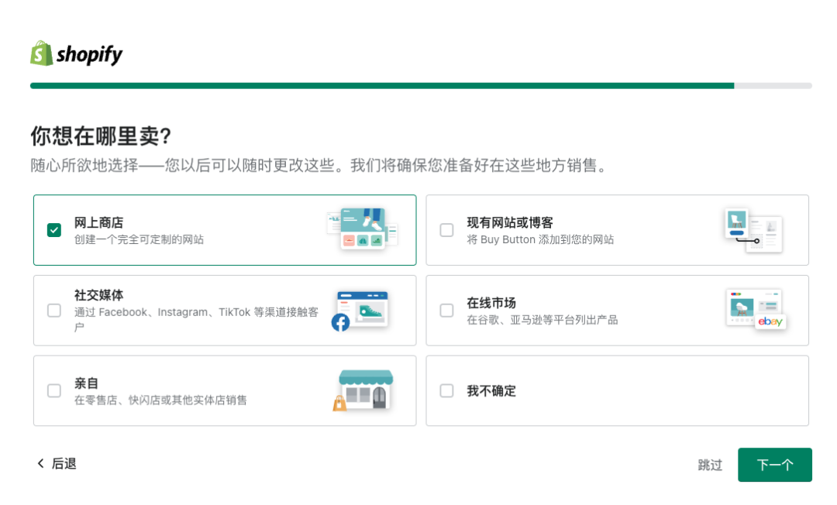Viewport: 837px width, 505px height.
Task: Check the 在线市场 checkbox
Action: 446,310
